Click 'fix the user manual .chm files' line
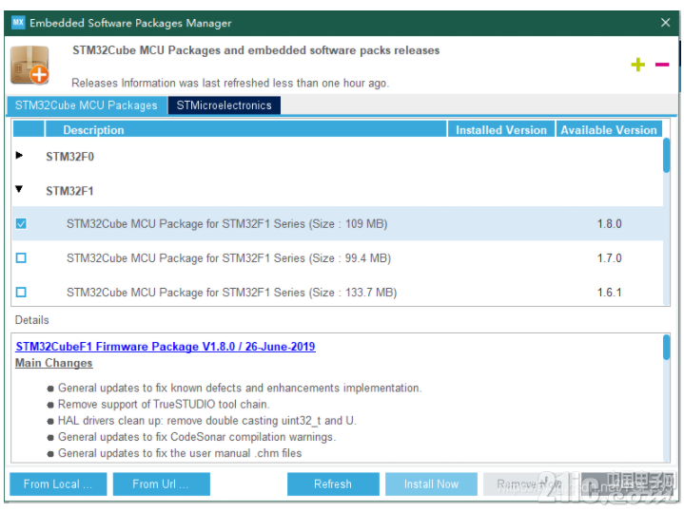Image resolution: width=684 pixels, height=512 pixels. tap(180, 453)
